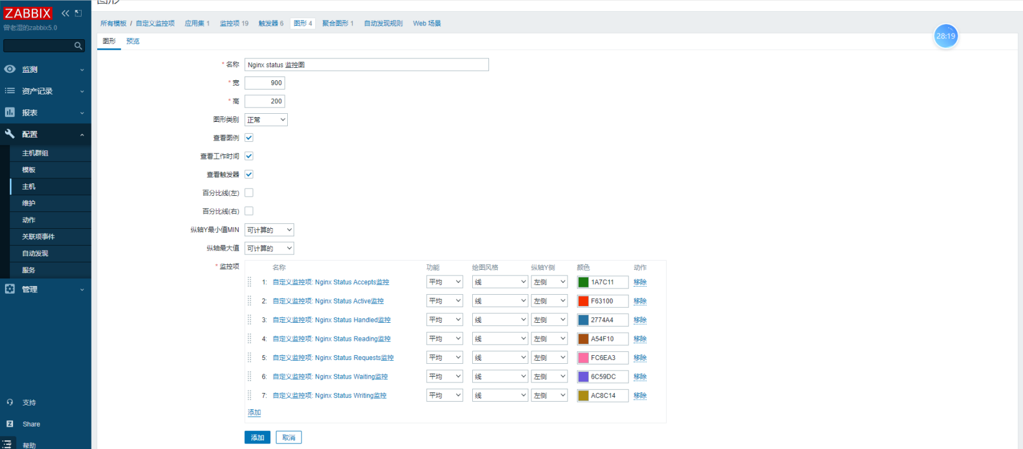Open the 聚合图形 1 tab
Image resolution: width=1023 pixels, height=449 pixels.
(x=338, y=24)
